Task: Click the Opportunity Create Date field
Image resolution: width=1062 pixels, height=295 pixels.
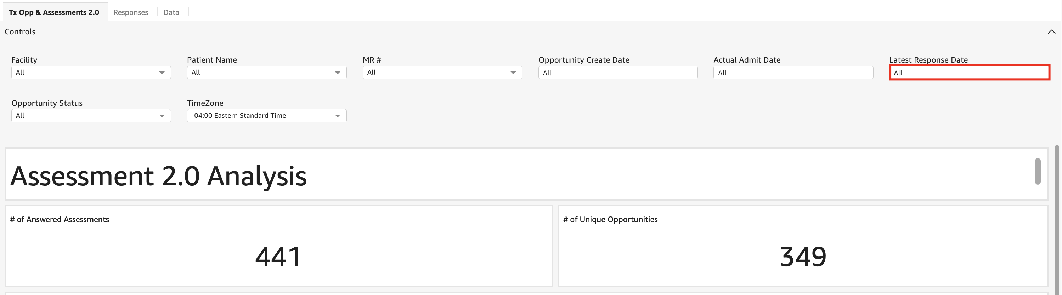Action: [x=617, y=73]
